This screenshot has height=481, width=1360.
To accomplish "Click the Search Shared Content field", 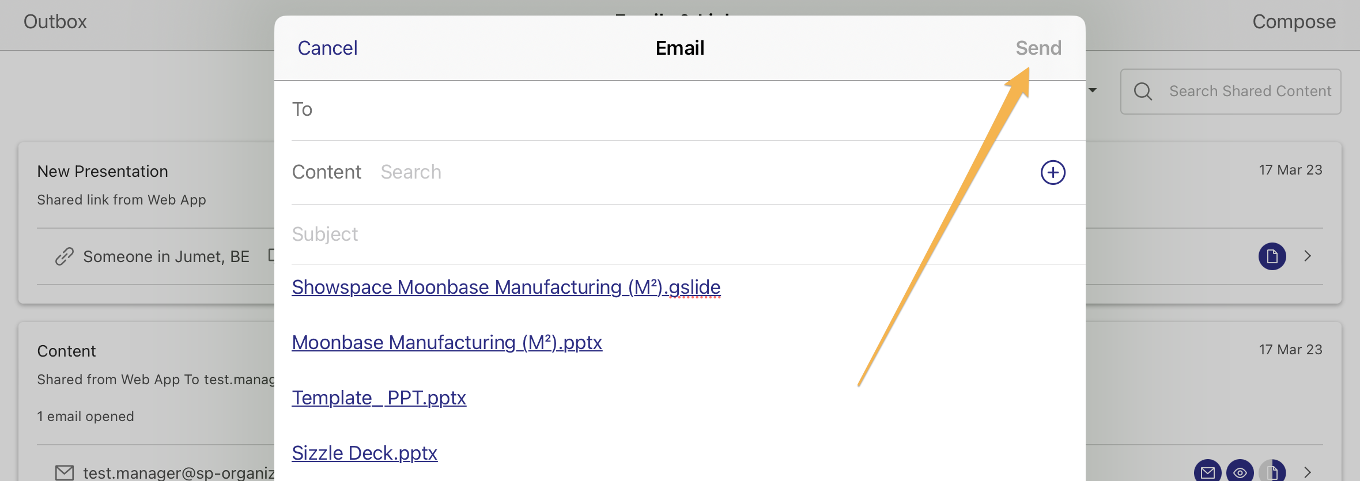I will point(1230,92).
